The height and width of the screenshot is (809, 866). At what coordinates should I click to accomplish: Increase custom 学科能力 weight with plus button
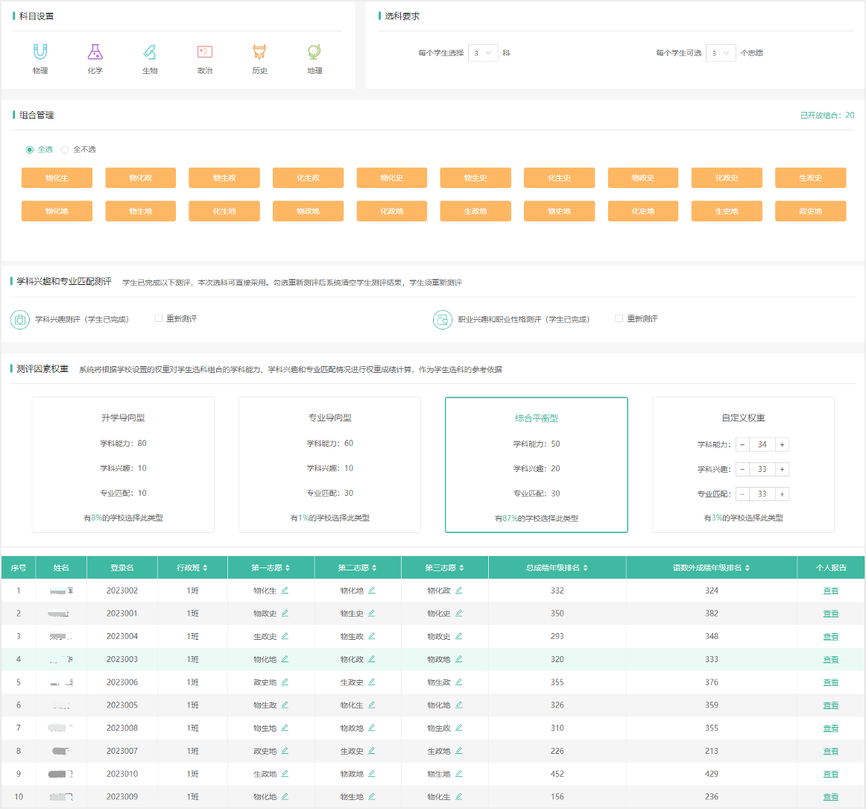coord(782,444)
